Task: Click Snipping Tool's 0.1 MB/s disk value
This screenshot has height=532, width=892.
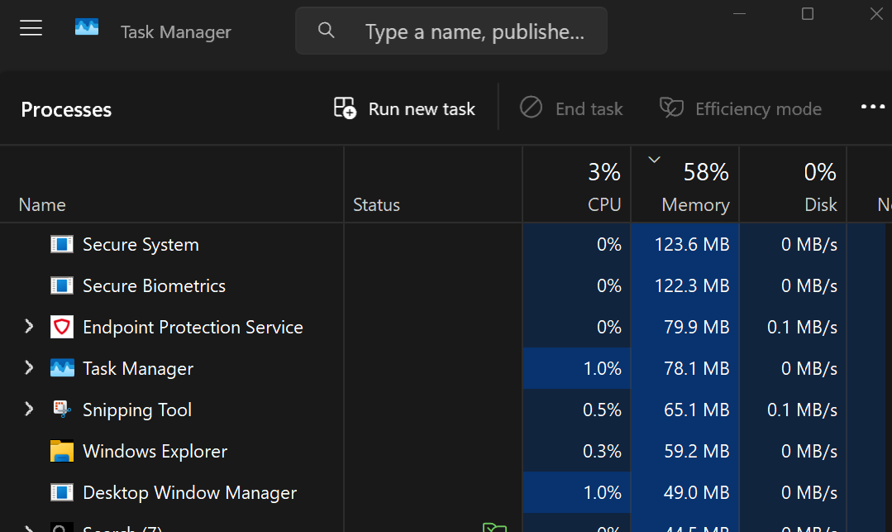Action: click(802, 410)
